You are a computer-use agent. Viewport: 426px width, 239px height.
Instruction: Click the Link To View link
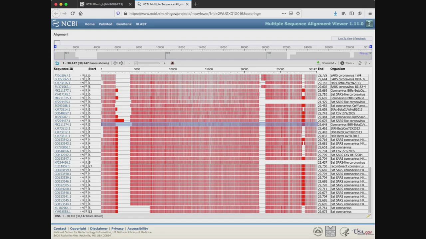click(x=345, y=39)
